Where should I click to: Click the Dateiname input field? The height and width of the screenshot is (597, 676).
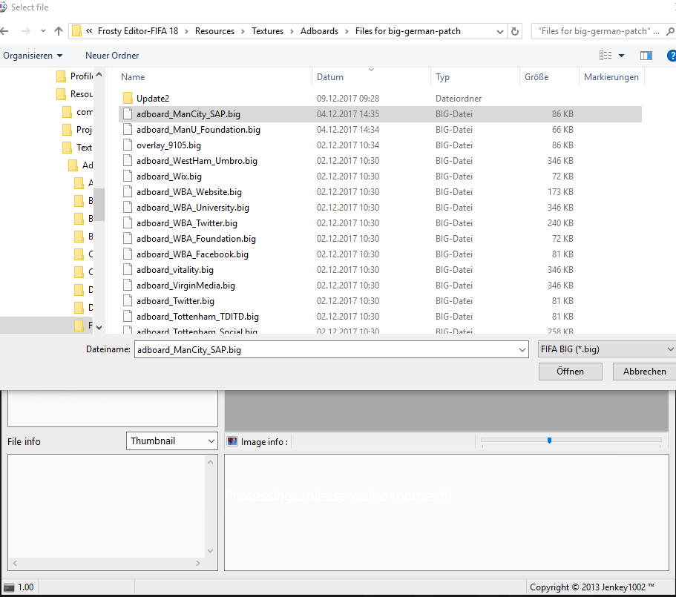tap(326, 349)
